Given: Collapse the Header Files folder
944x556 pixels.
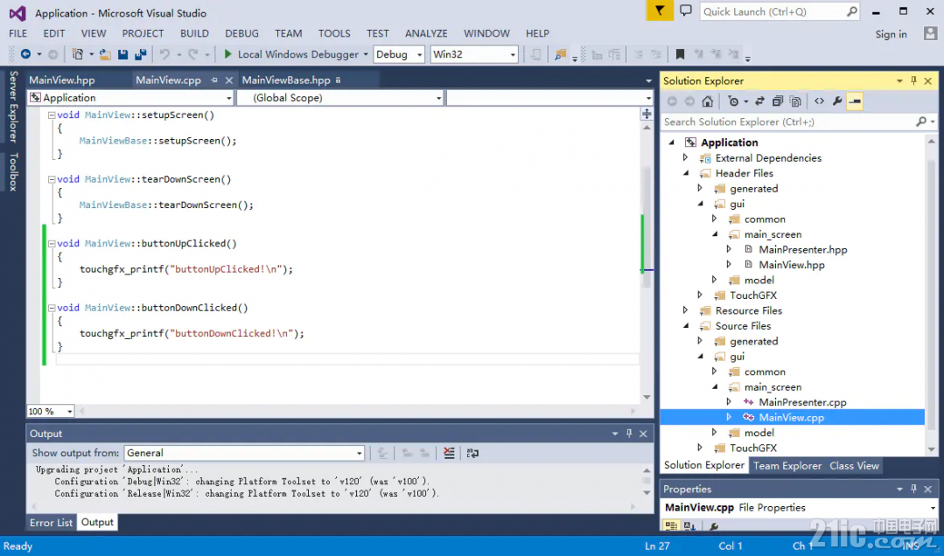Looking at the screenshot, I should [x=686, y=173].
